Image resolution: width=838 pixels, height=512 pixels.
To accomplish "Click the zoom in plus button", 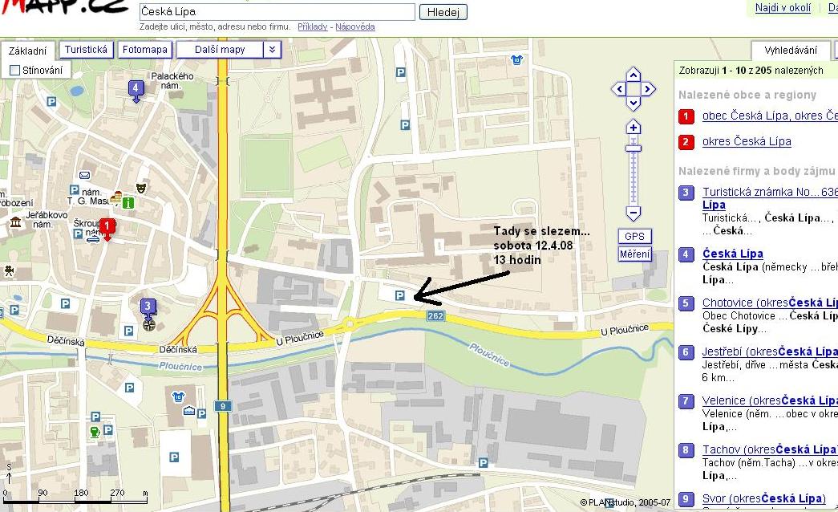I will coord(634,128).
